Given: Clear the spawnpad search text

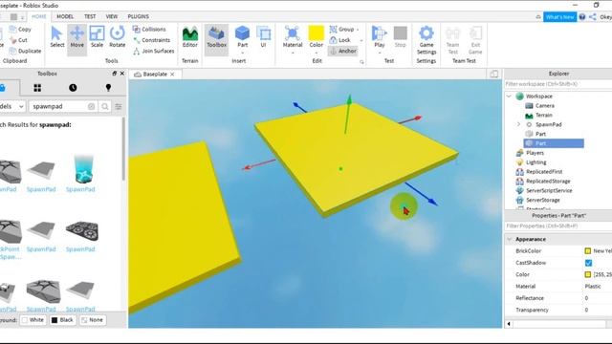Looking at the screenshot, I should (91, 106).
